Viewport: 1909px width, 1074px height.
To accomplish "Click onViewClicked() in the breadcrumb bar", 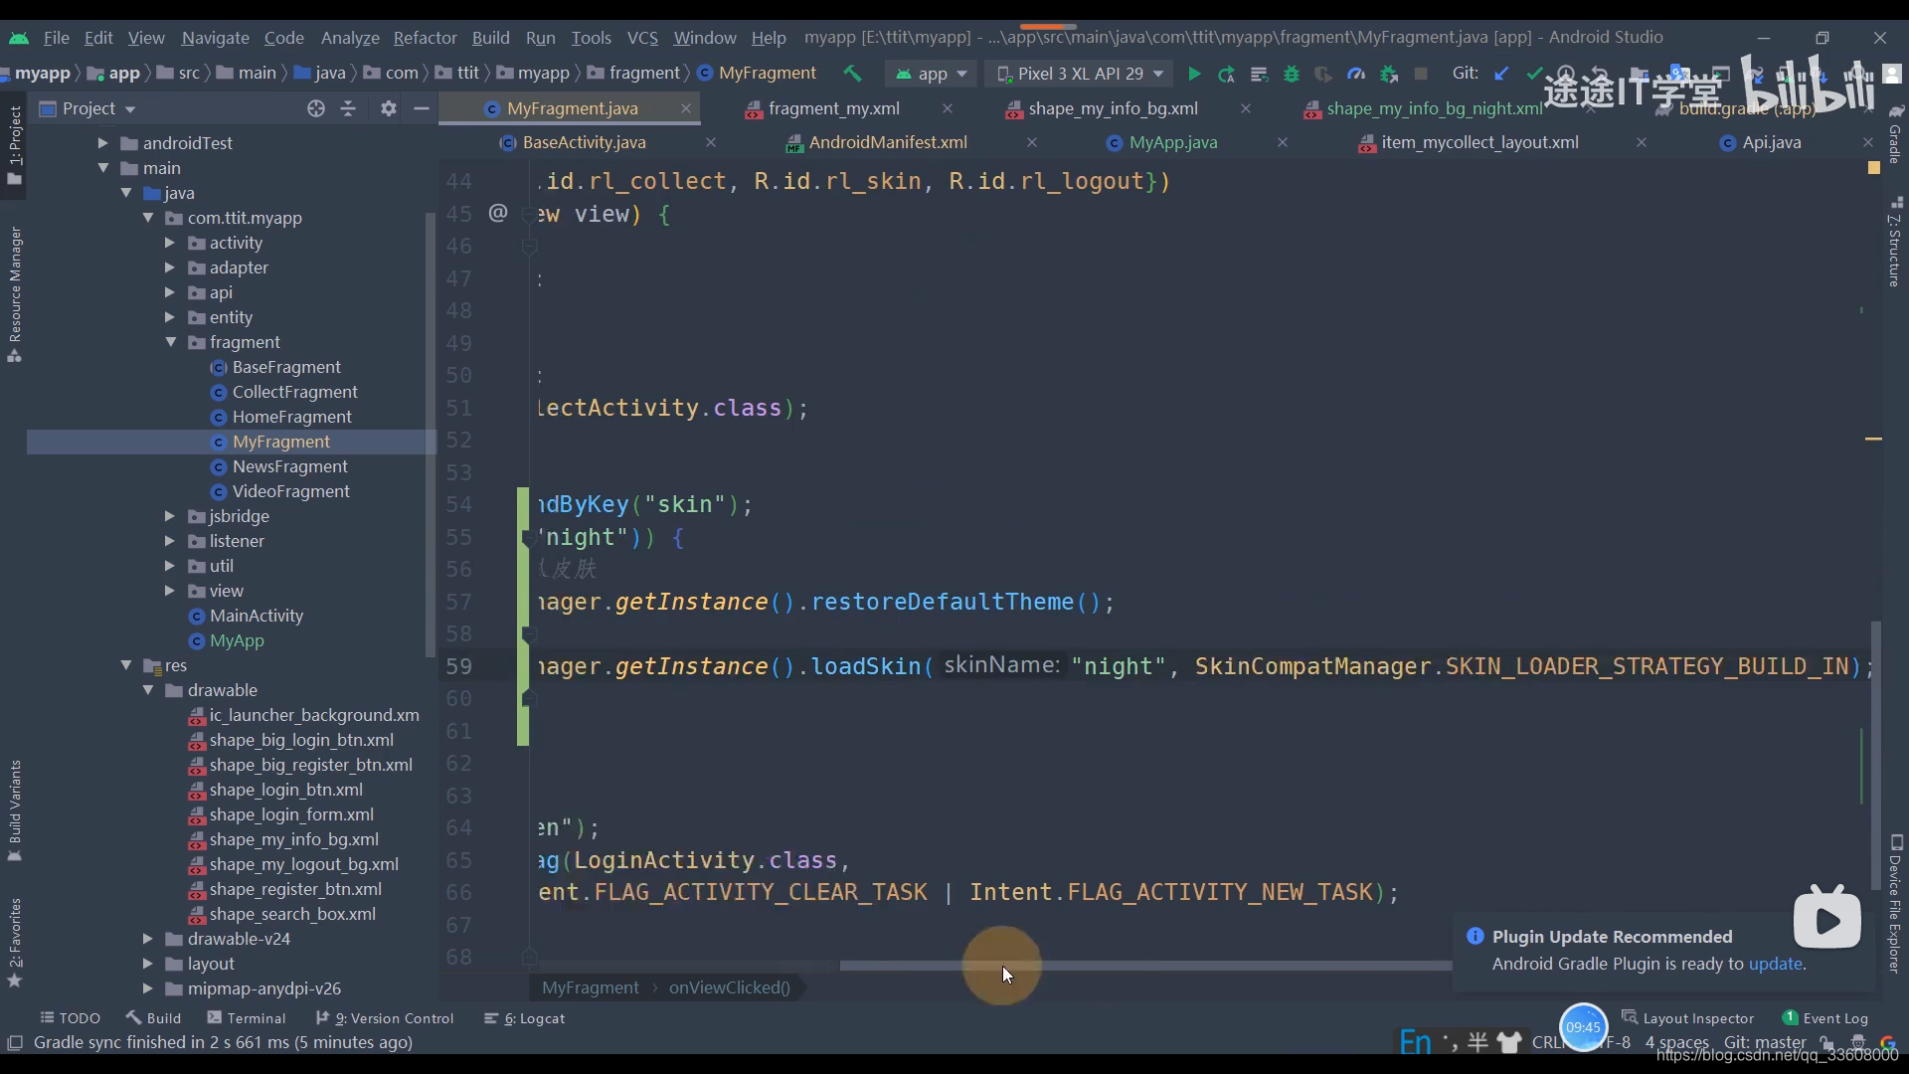I will [x=730, y=987].
